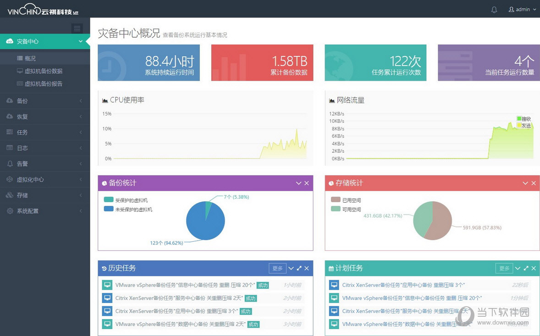This screenshot has width=540, height=336.
Task: Click the 系统配置 gear icon
Action: click(x=10, y=211)
